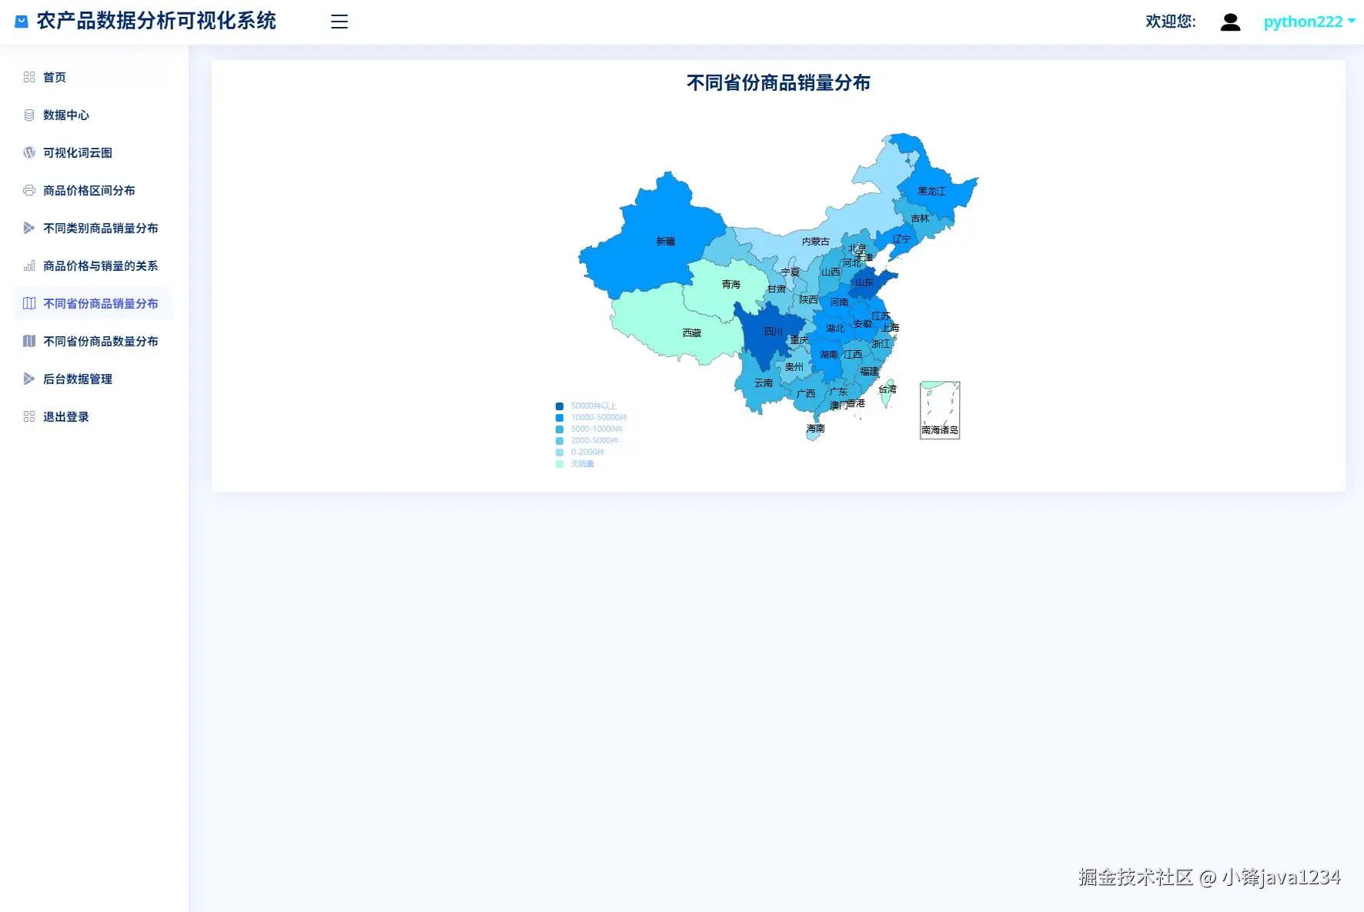Toggle the 10000-50000件 legend swatch
Screen dimensions: 1364x912
coord(560,418)
